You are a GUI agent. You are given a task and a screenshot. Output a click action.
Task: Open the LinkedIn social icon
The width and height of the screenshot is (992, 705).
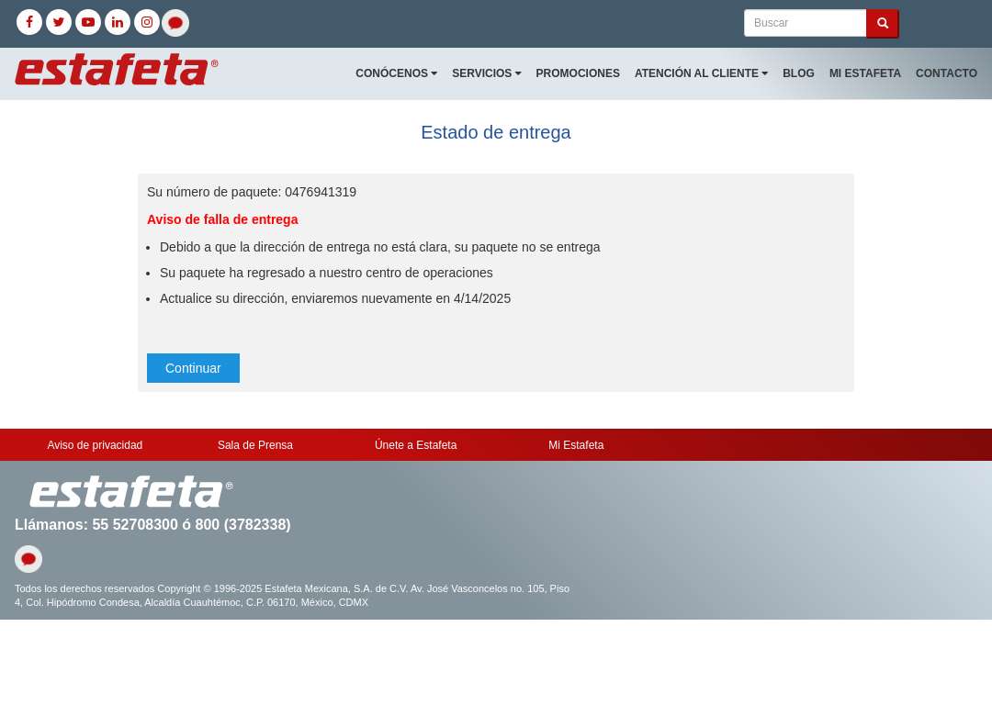point(118,22)
